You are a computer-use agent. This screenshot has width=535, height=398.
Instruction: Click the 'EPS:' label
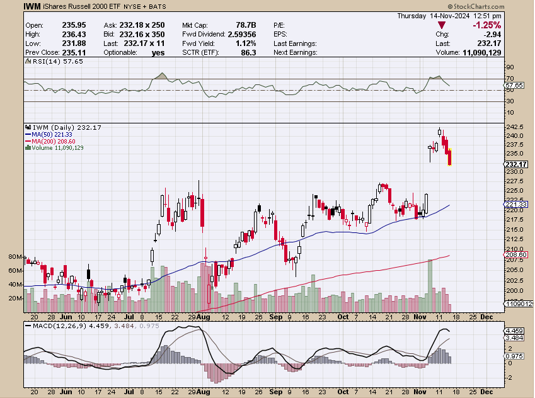[x=280, y=35]
